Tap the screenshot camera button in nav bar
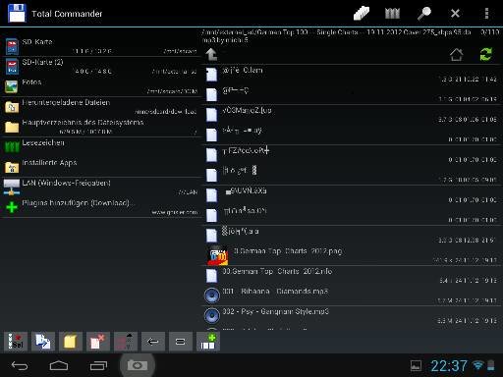503x377 pixels. tap(138, 365)
